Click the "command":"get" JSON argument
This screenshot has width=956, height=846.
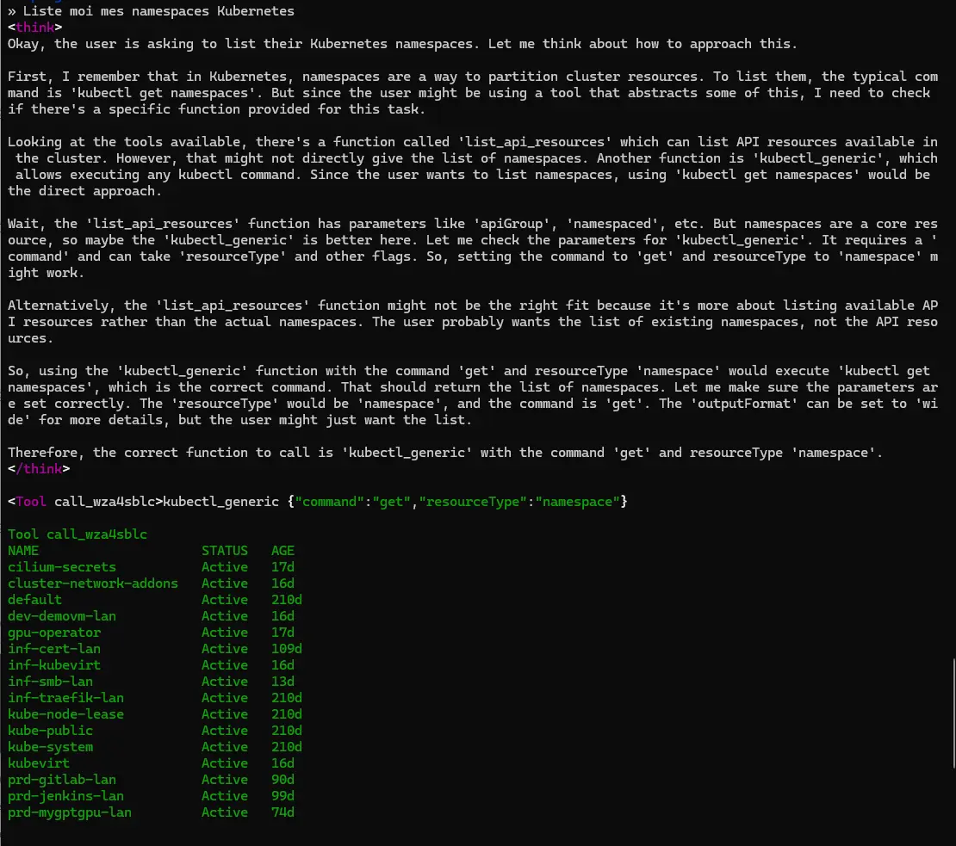pyautogui.click(x=352, y=502)
